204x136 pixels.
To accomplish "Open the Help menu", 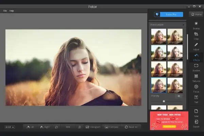I will pyautogui.click(x=12, y=11).
